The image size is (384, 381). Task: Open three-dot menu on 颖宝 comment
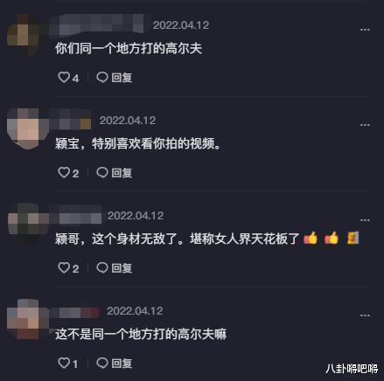pyautogui.click(x=365, y=125)
